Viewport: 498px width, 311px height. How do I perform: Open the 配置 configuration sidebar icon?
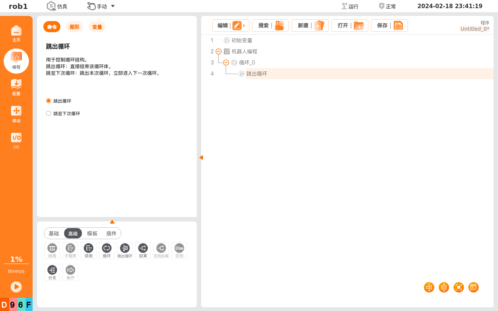pyautogui.click(x=16, y=87)
